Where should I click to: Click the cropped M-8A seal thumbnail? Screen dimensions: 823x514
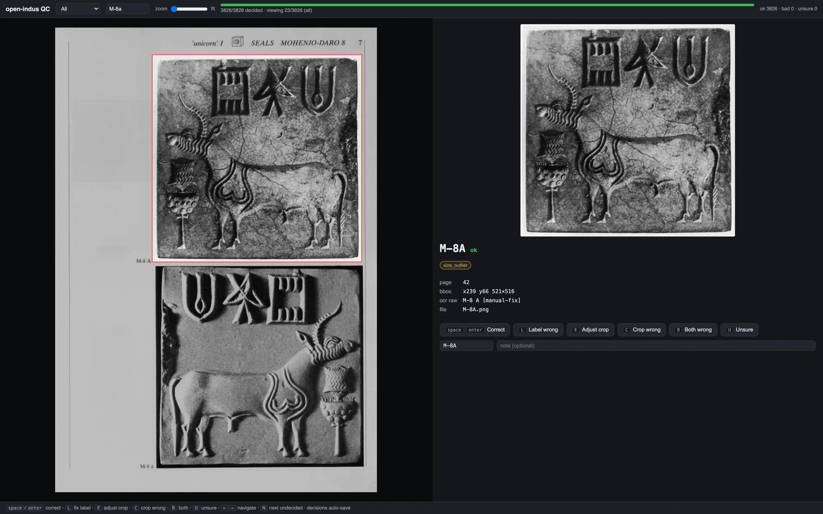[x=628, y=130]
